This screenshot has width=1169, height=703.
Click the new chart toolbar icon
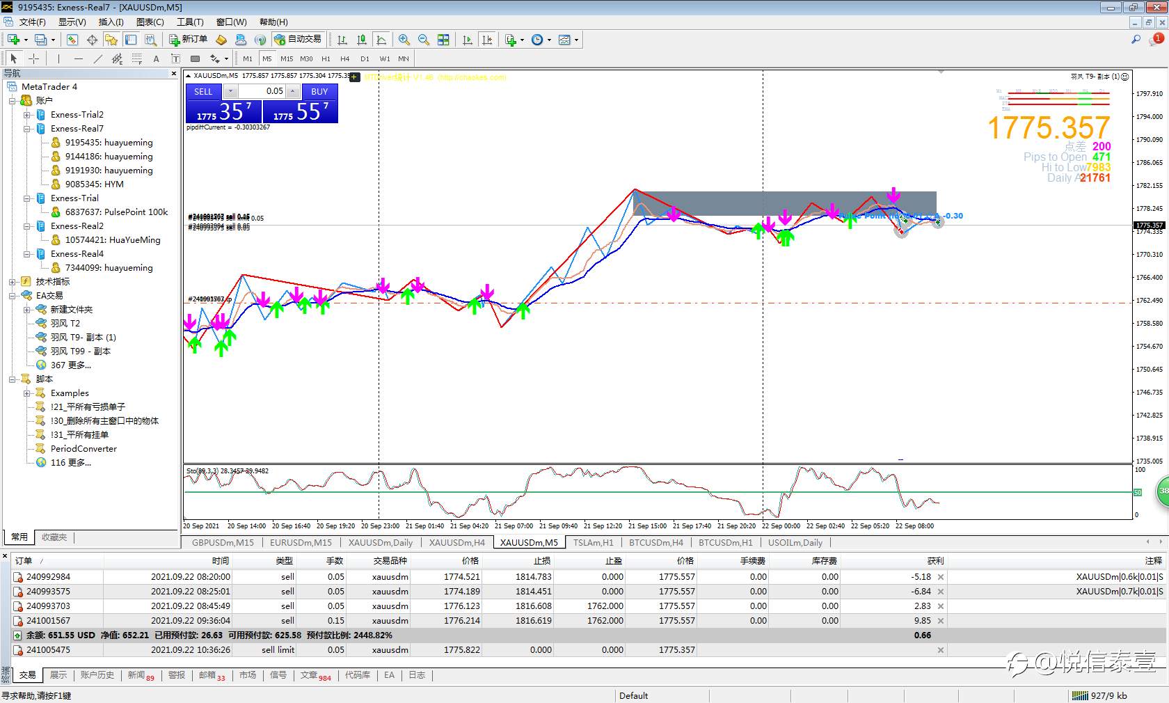tap(13, 40)
